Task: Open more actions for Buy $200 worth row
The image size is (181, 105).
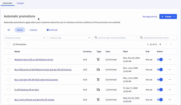Action: tap(170, 70)
